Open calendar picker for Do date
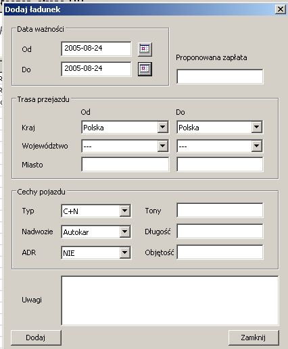Viewport: 288px width, 349px height. click(145, 69)
